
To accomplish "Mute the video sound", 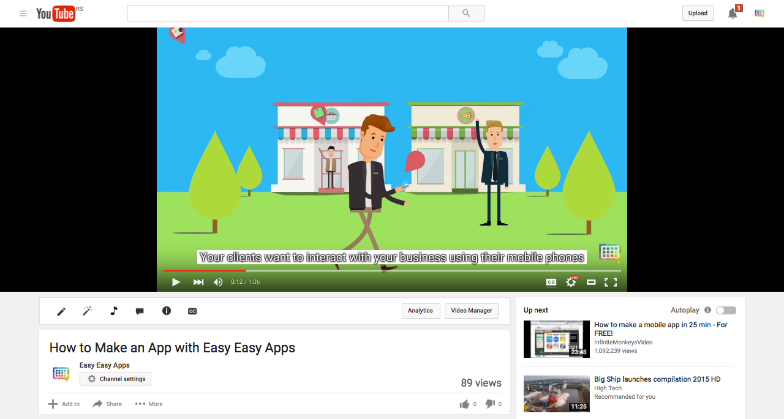I will (x=217, y=282).
